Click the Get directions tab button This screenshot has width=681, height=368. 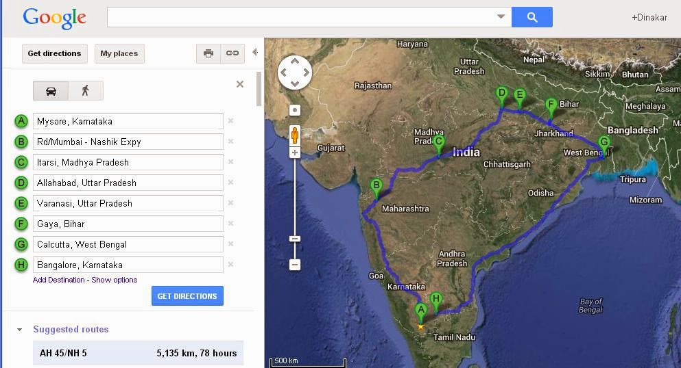coord(55,53)
